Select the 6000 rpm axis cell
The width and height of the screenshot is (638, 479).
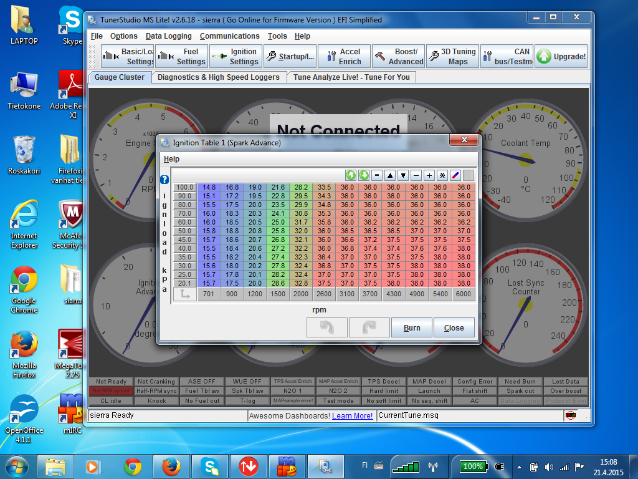[x=464, y=294]
